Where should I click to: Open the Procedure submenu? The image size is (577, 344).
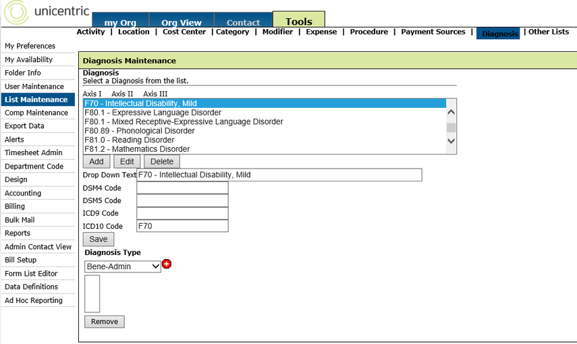(x=368, y=32)
